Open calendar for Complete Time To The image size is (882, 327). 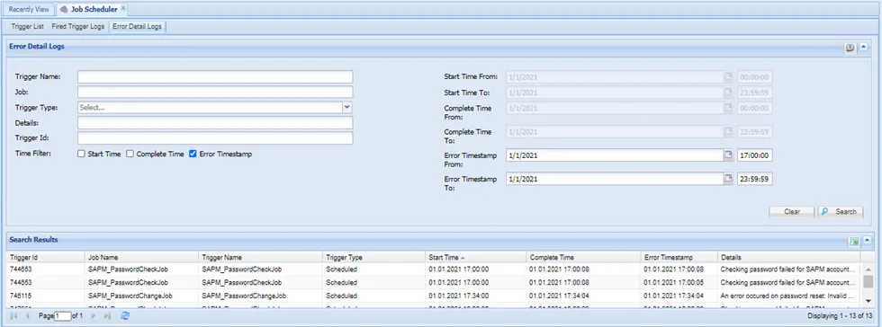(x=728, y=131)
